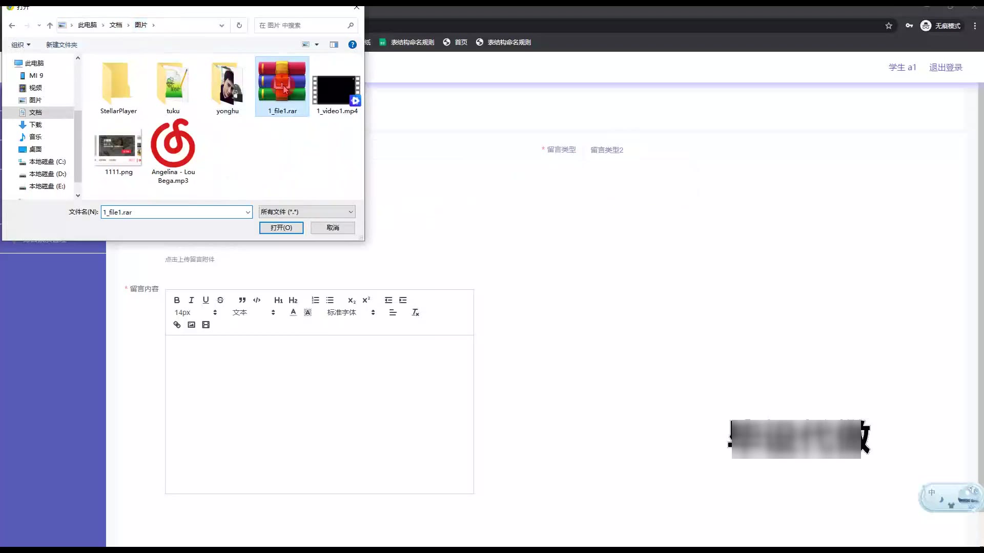Select 下载 in the navigation tree

pos(35,125)
